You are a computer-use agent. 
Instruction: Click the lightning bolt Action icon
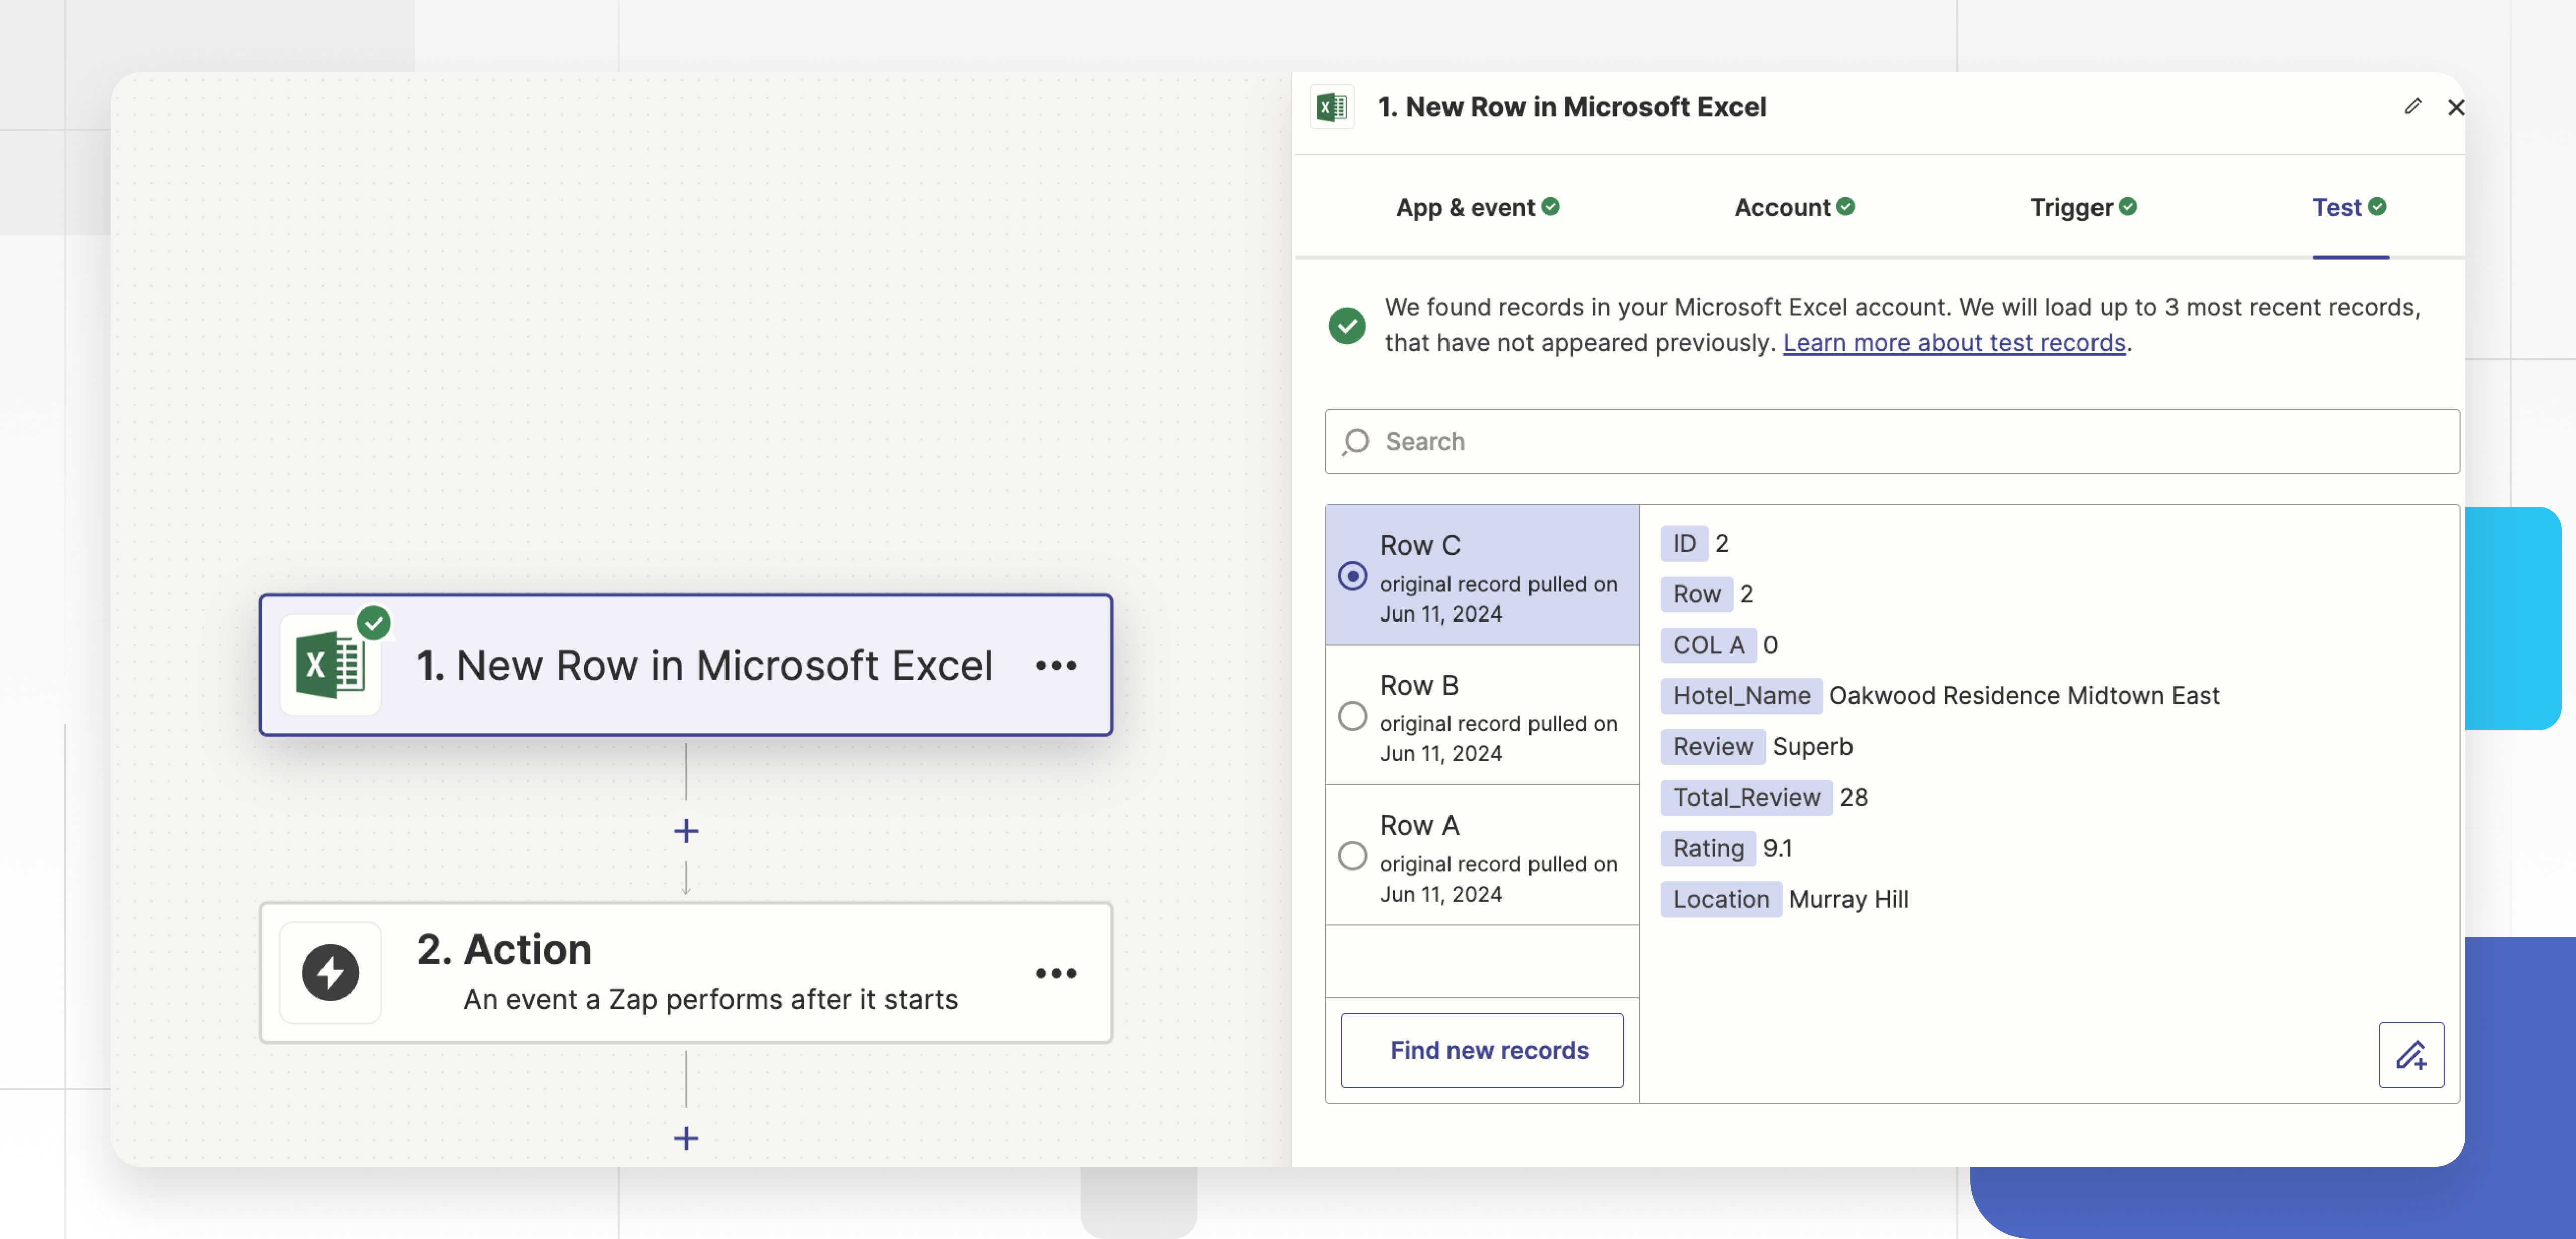tap(330, 973)
